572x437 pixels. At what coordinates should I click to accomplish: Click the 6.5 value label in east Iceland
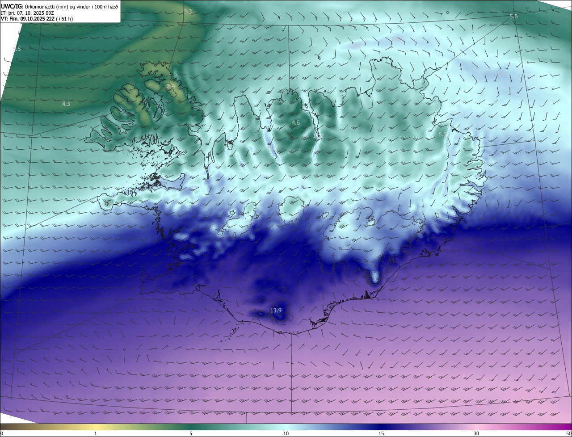pos(442,134)
